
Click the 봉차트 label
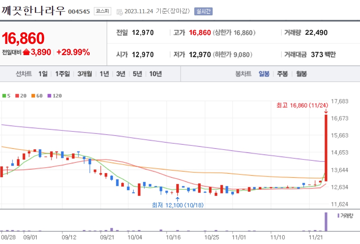tap(243, 74)
